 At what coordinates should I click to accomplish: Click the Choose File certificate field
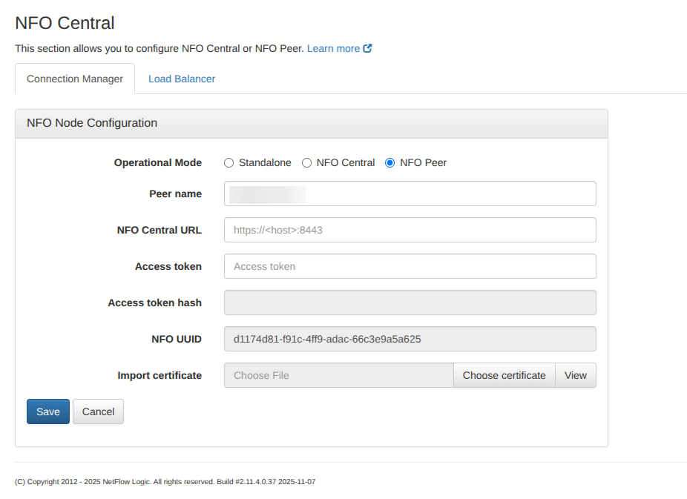338,375
